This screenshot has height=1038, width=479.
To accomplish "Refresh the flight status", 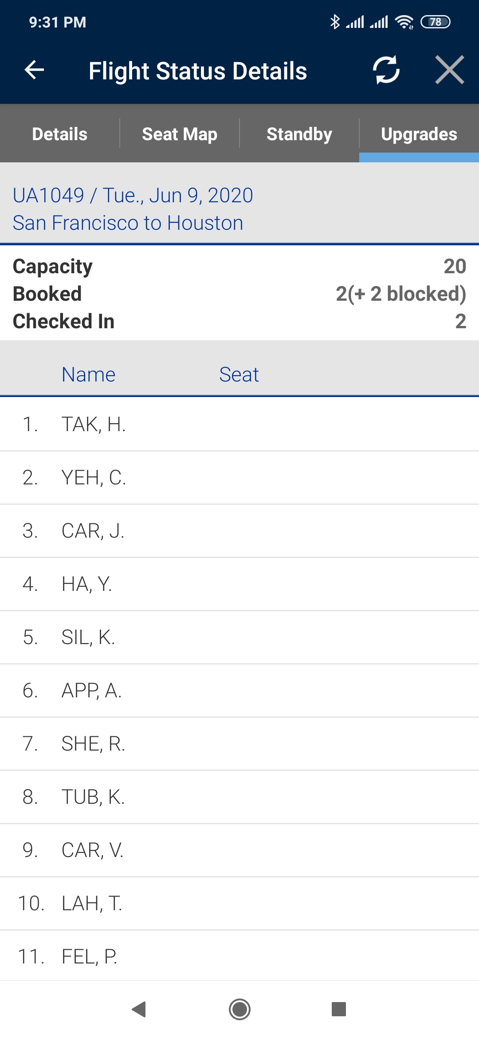I will tap(386, 70).
